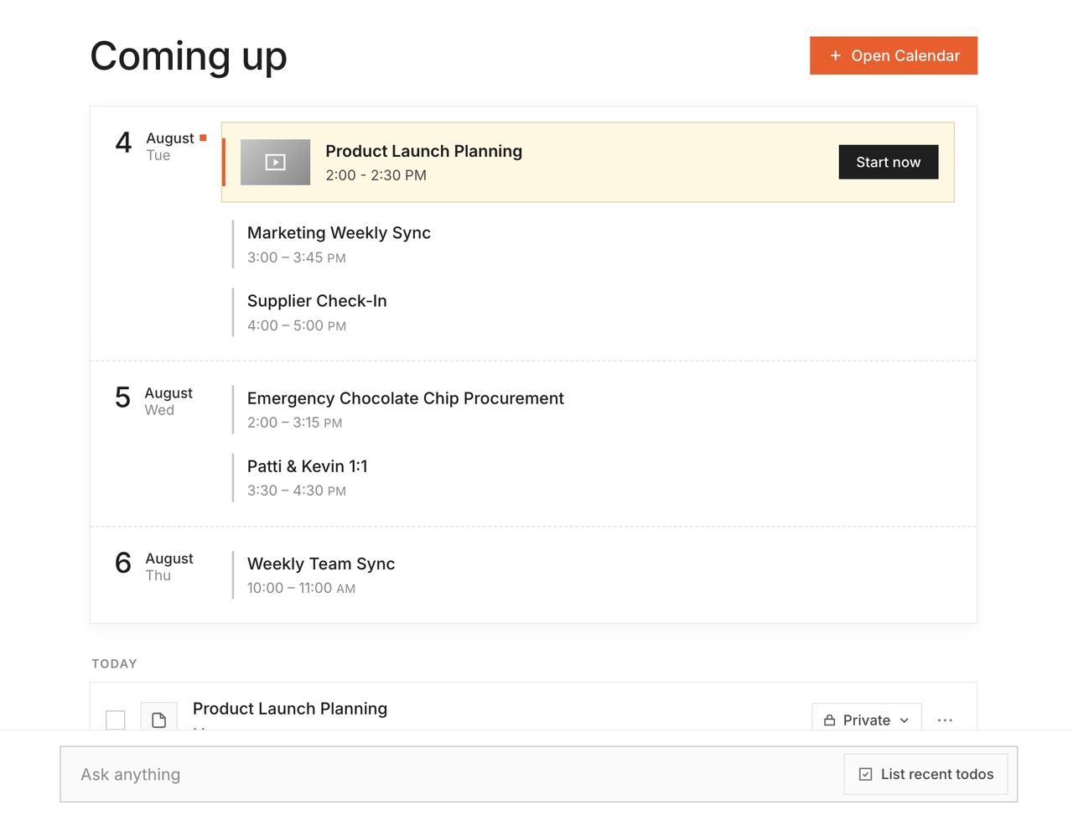The height and width of the screenshot is (821, 1073).
Task: Click the Coming up heading
Action: click(x=189, y=56)
